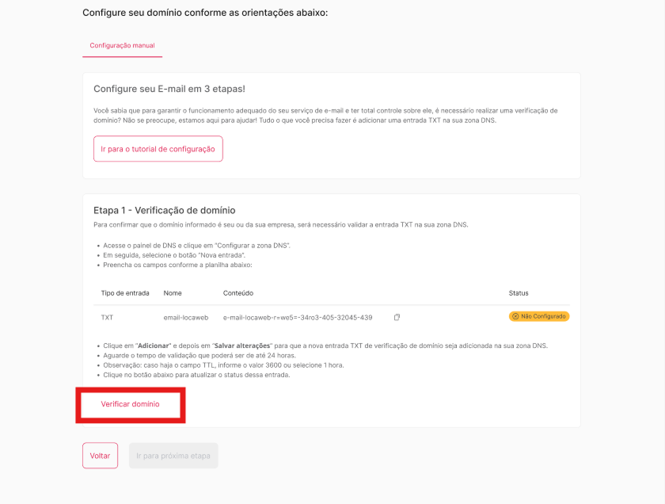Click the email-locaweb name value
The width and height of the screenshot is (665, 504).
184,317
